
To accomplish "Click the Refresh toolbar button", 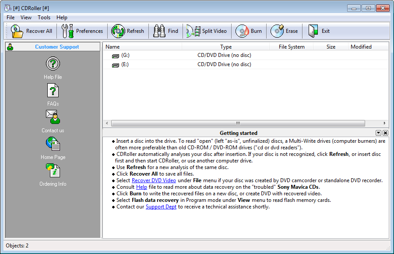I will (128, 31).
